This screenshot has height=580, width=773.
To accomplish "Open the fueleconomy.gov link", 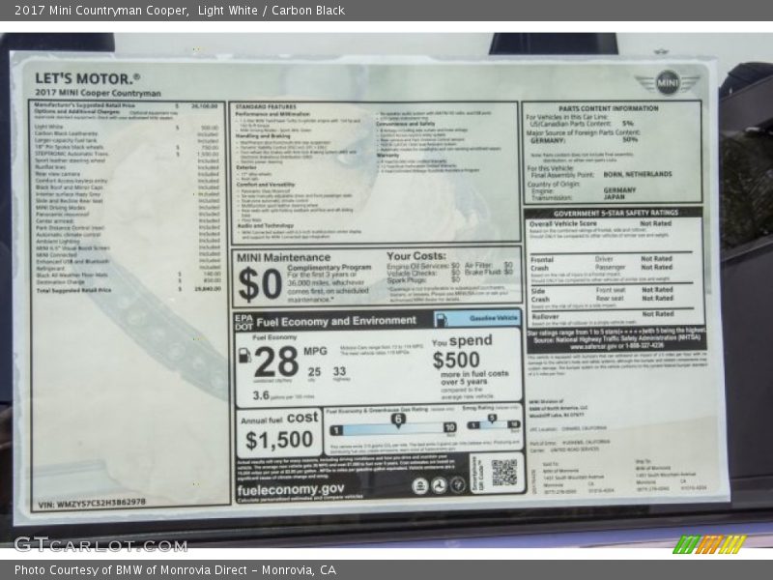I will pyautogui.click(x=291, y=490).
